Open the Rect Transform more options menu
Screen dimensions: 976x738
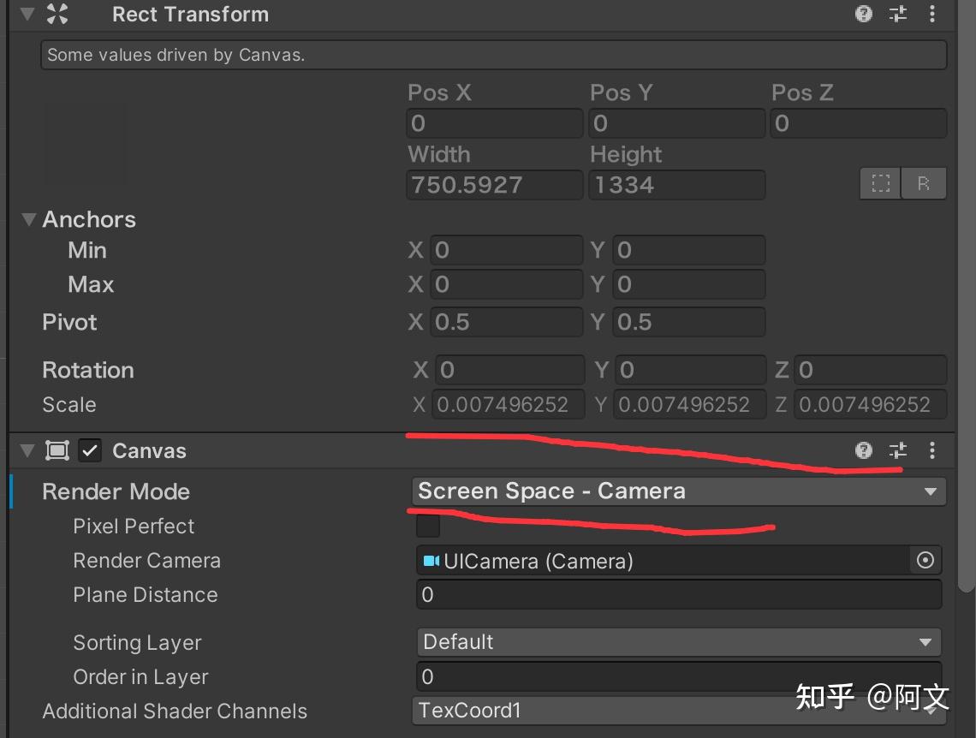tap(932, 14)
